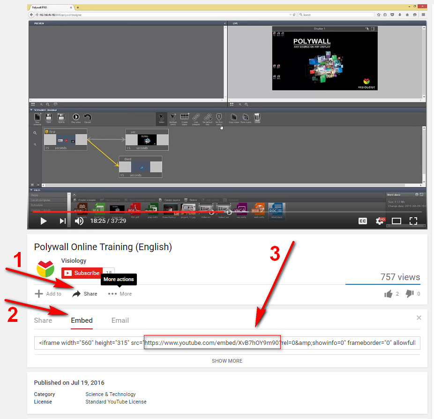Screen dimensions: 434x419
Task: Click the Share action button
Action: click(x=85, y=294)
